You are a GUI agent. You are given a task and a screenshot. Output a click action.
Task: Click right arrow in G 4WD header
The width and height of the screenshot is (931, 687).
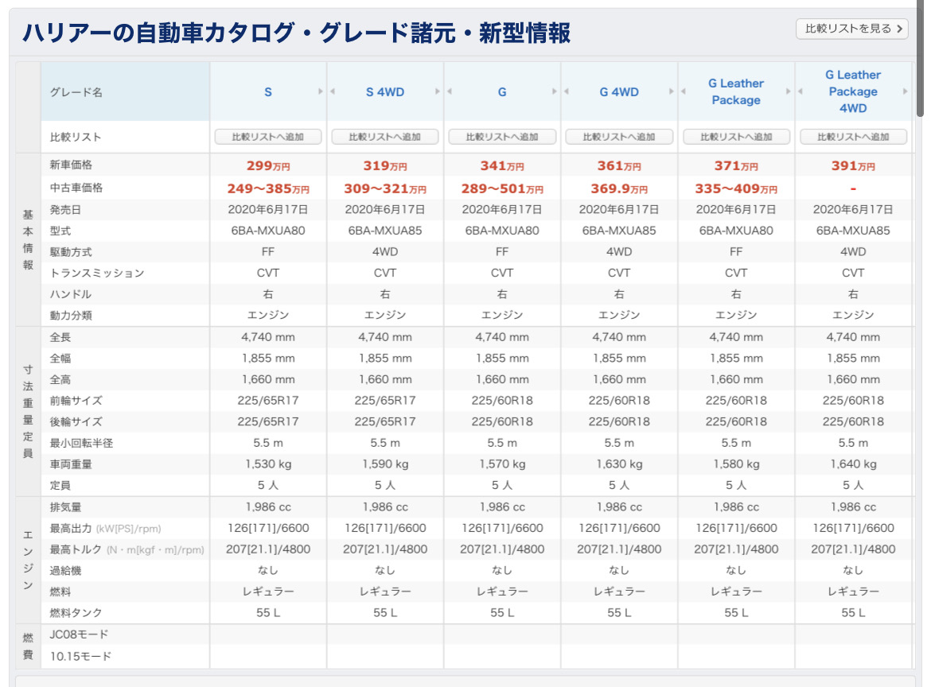[x=671, y=91]
